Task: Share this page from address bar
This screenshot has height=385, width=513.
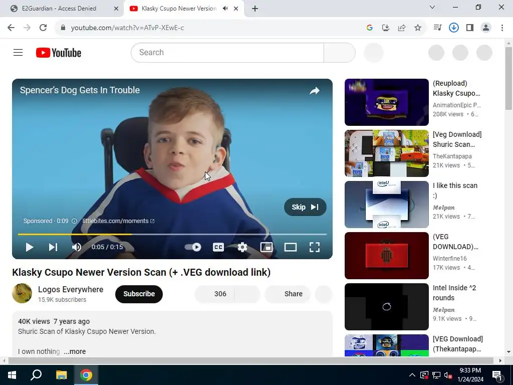Action: pyautogui.click(x=402, y=28)
